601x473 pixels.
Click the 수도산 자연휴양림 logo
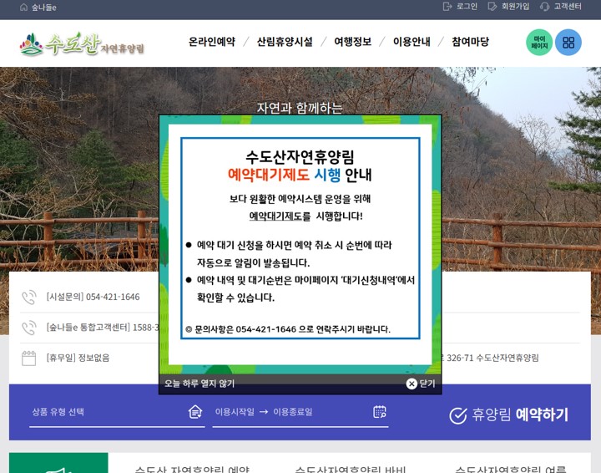click(x=82, y=43)
